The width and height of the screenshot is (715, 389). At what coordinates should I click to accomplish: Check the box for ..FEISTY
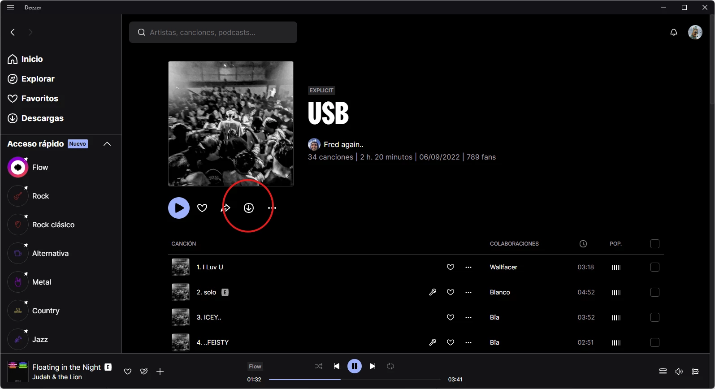(655, 342)
